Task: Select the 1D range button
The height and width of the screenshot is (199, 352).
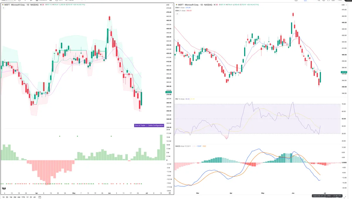Action: pyautogui.click(x=3, y=197)
